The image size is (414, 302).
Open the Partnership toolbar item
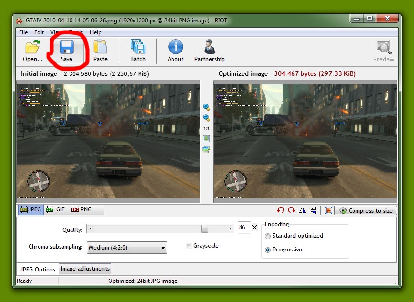tap(209, 51)
